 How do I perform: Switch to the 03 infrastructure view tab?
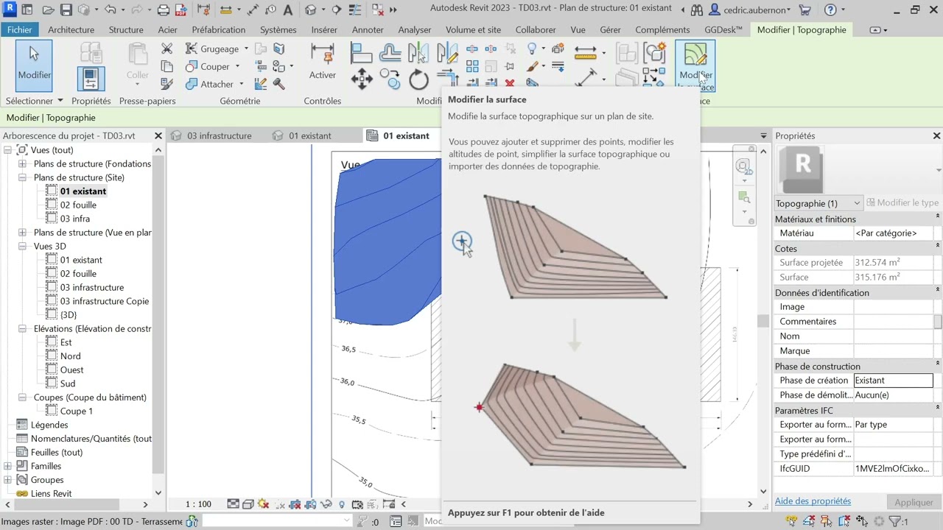pyautogui.click(x=219, y=135)
